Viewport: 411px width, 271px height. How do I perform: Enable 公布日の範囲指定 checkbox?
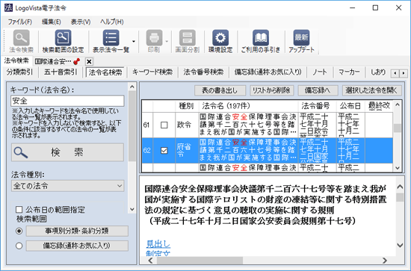click(19, 210)
